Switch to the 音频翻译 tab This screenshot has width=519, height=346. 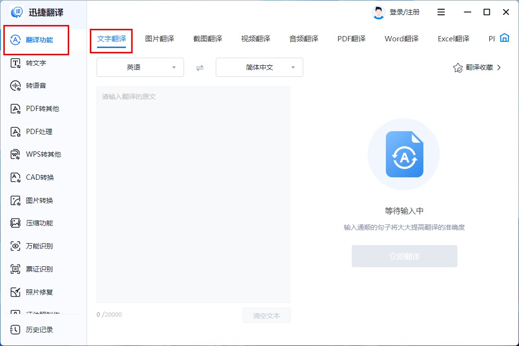click(304, 39)
